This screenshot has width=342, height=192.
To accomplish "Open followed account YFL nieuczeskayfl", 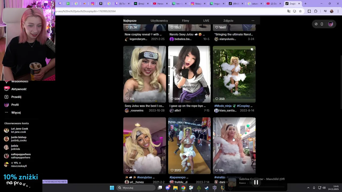I will coord(19,165).
